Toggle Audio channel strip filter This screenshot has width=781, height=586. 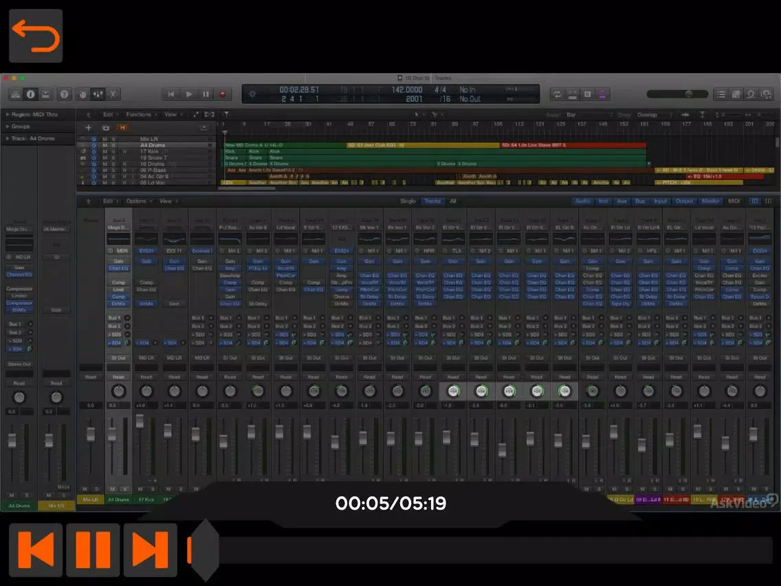[x=582, y=202]
